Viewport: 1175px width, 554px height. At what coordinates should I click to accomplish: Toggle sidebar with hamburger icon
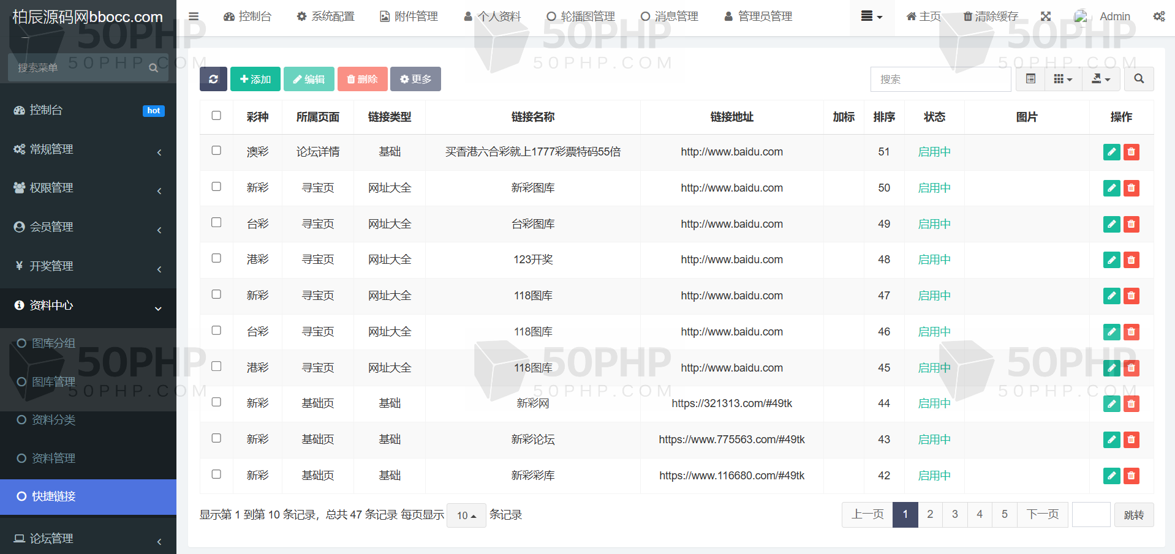[x=194, y=17]
